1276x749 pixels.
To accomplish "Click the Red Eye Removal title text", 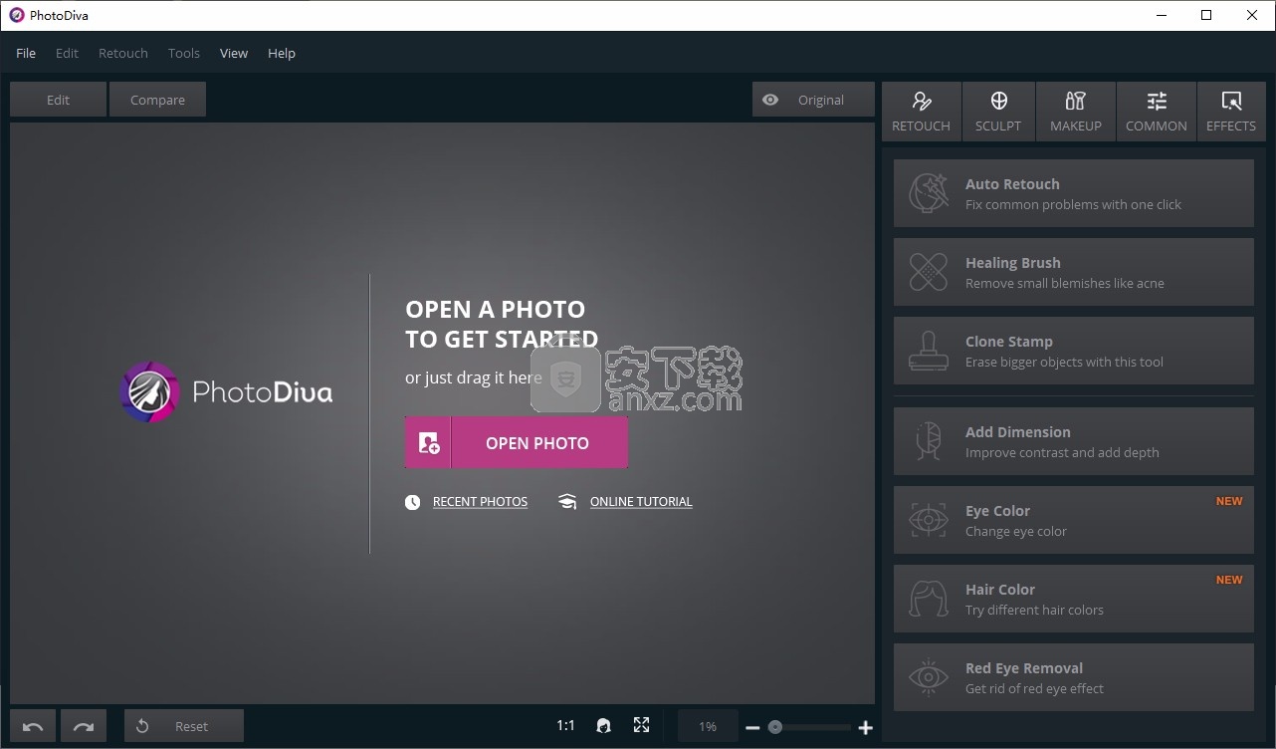I will coord(1024,668).
